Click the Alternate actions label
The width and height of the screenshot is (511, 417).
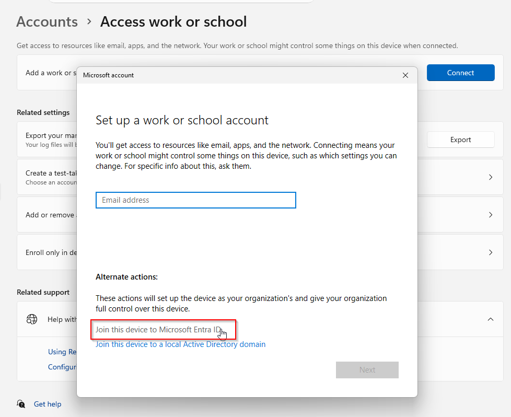pos(126,277)
